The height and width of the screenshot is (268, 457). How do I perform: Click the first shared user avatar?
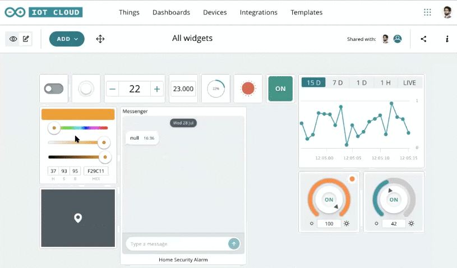click(386, 39)
